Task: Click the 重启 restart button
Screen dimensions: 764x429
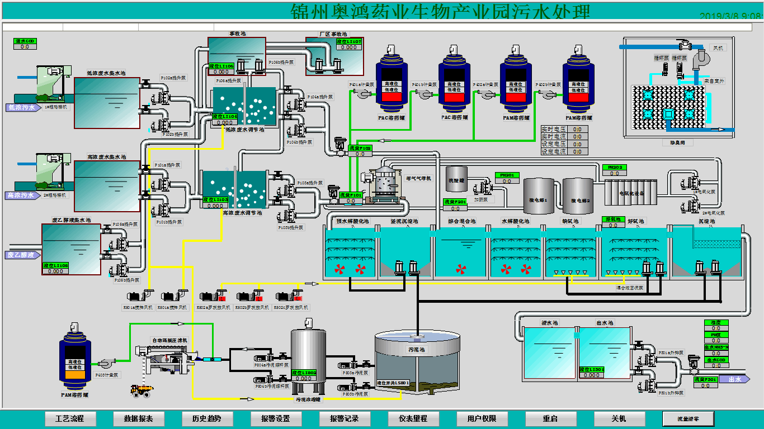Action: (x=550, y=418)
